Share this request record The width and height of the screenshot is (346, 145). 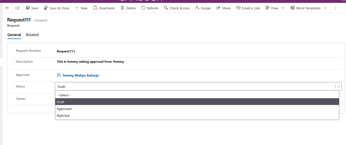[223, 8]
